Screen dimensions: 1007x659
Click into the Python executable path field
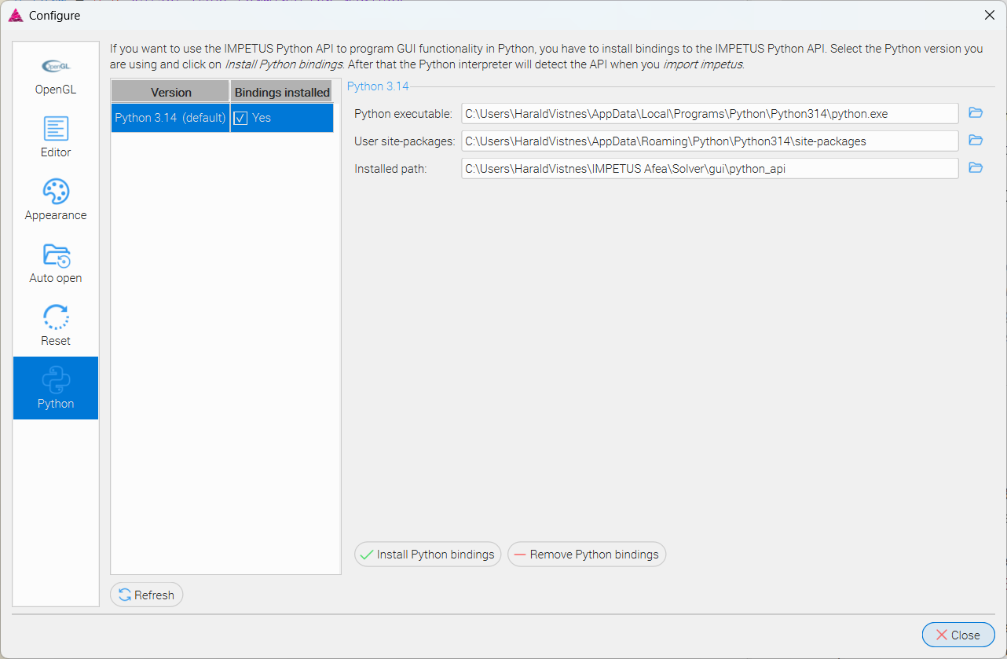[709, 113]
